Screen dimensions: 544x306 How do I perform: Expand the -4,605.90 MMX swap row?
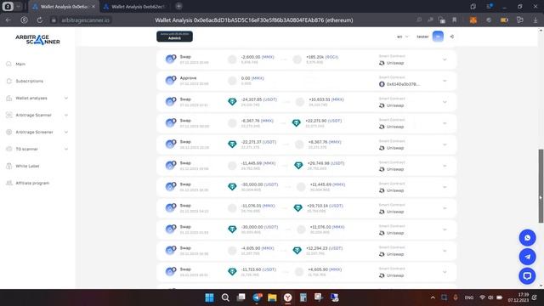click(x=445, y=251)
